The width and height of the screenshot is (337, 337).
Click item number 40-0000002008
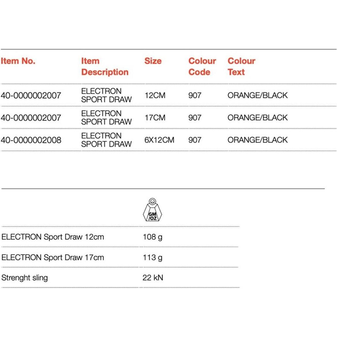pos(31,140)
